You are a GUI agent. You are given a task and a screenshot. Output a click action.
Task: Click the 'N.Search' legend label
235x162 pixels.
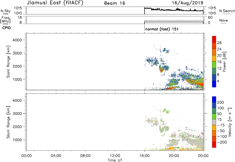[x=227, y=11]
